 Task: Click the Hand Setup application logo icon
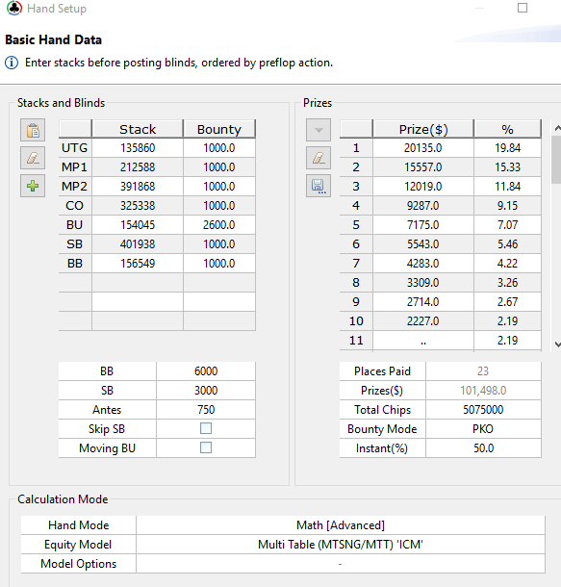point(14,9)
